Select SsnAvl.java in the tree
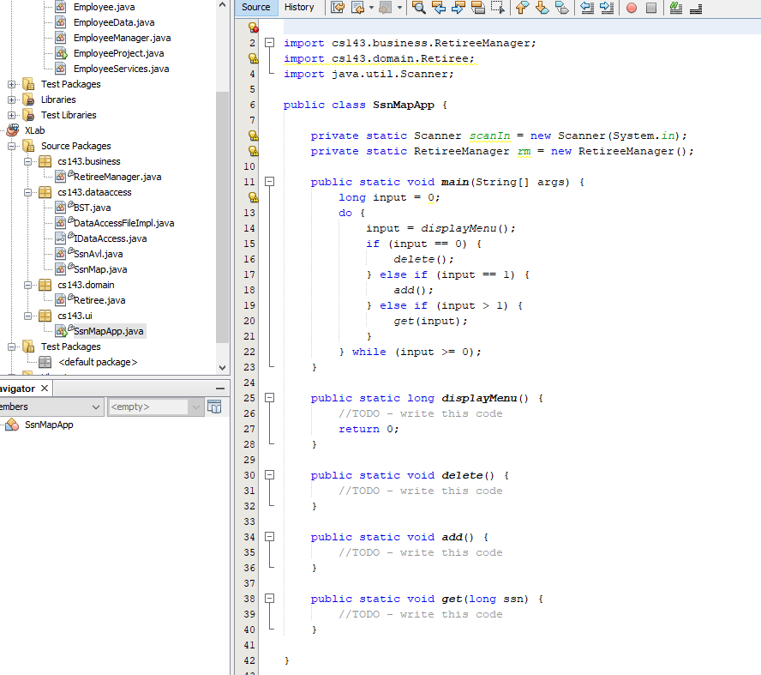761x675 pixels. pyautogui.click(x=98, y=254)
